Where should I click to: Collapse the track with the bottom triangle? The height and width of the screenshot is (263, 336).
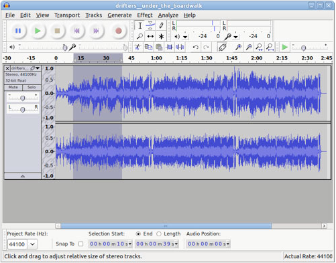pyautogui.click(x=23, y=176)
